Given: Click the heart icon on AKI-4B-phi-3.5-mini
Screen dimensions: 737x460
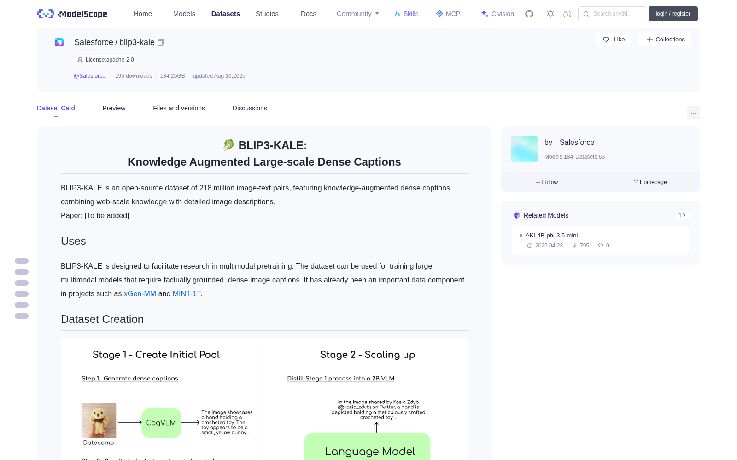Looking at the screenshot, I should (x=601, y=246).
